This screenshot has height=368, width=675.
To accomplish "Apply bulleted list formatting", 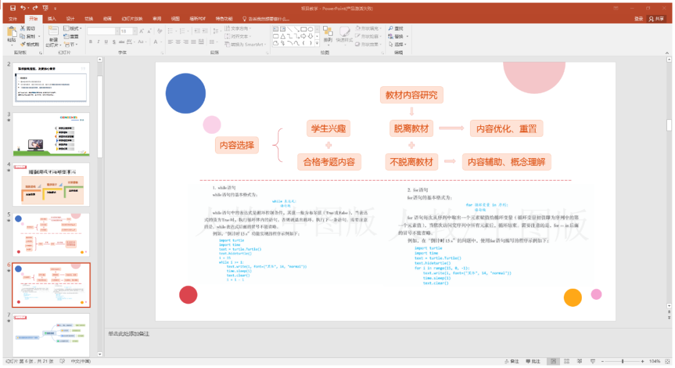I will 171,31.
